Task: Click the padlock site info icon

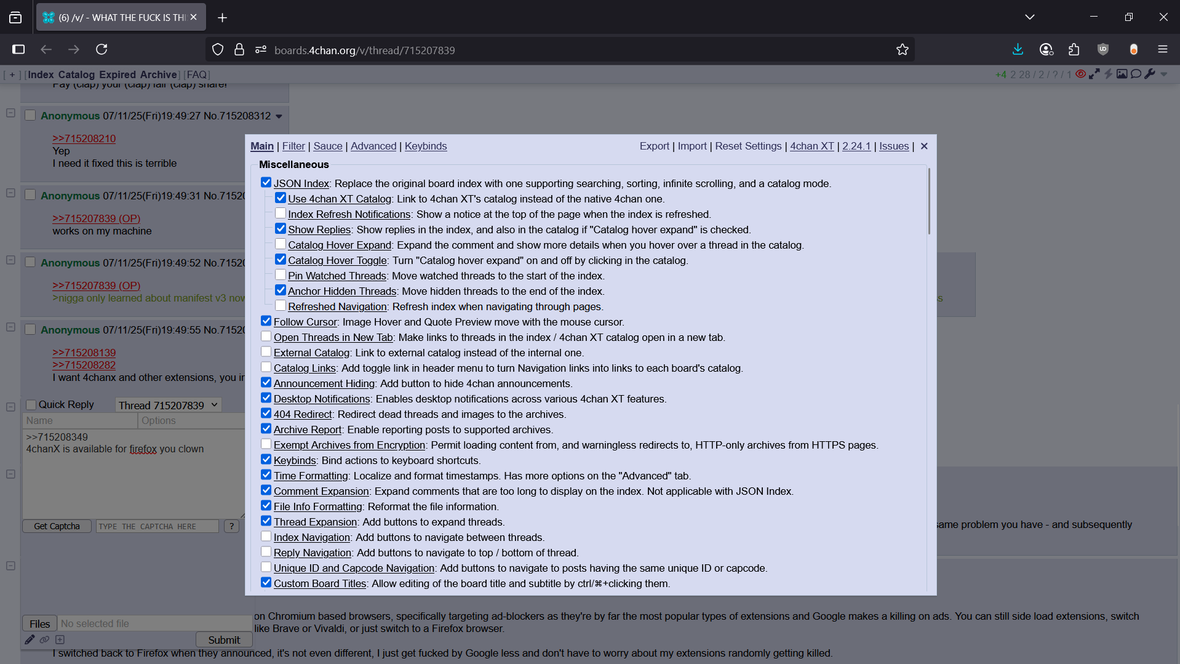Action: (239, 50)
